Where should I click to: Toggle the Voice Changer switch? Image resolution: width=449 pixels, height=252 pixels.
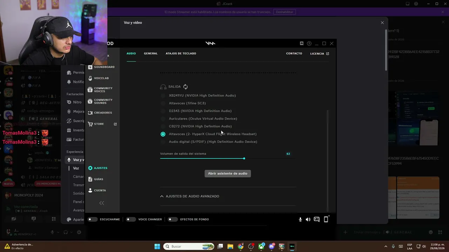point(131,219)
